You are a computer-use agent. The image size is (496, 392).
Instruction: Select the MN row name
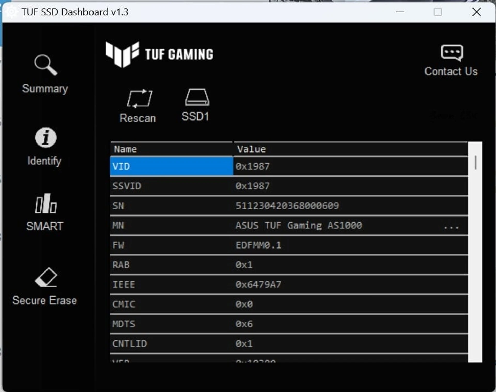pyautogui.click(x=118, y=226)
